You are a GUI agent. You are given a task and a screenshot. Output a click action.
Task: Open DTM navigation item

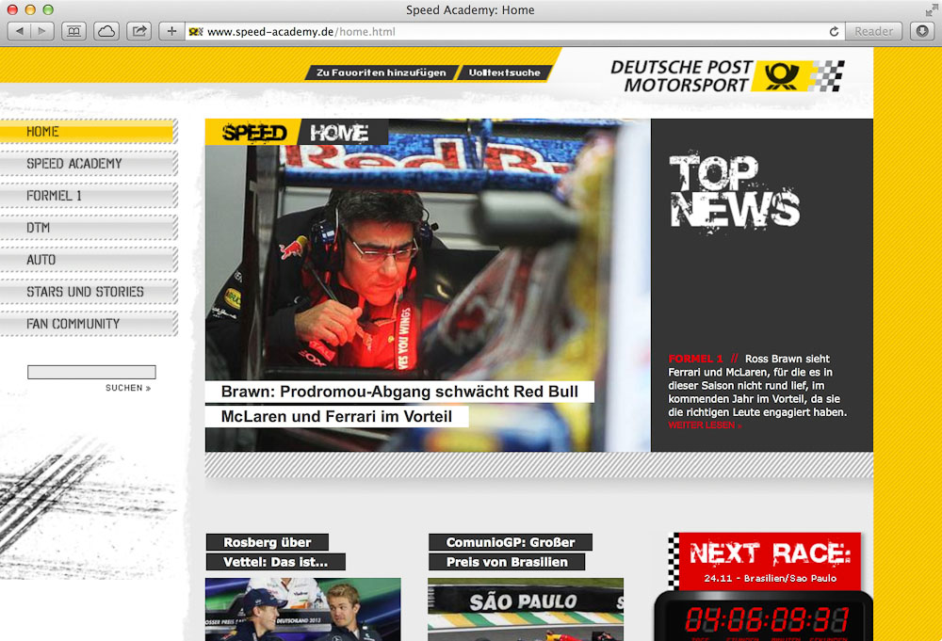tap(88, 228)
